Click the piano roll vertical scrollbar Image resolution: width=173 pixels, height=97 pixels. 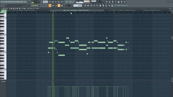[172, 38]
